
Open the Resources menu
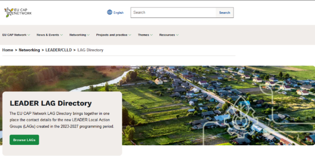(x=167, y=35)
